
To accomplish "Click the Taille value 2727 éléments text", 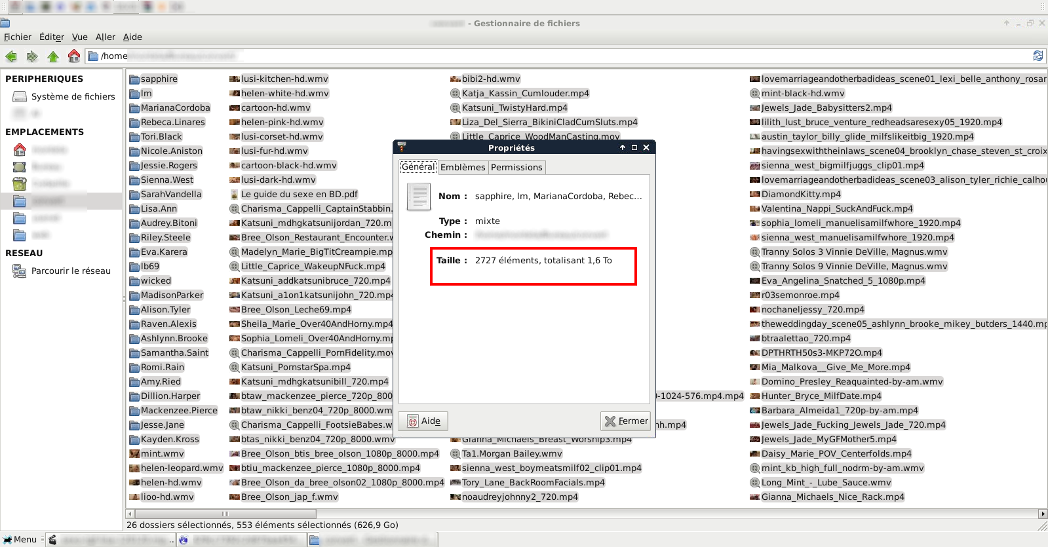I will click(543, 261).
